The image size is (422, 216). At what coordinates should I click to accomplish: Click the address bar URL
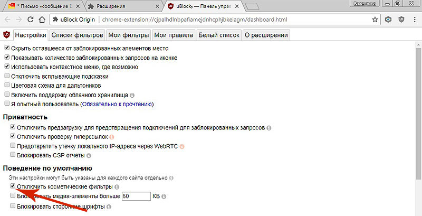click(x=195, y=20)
